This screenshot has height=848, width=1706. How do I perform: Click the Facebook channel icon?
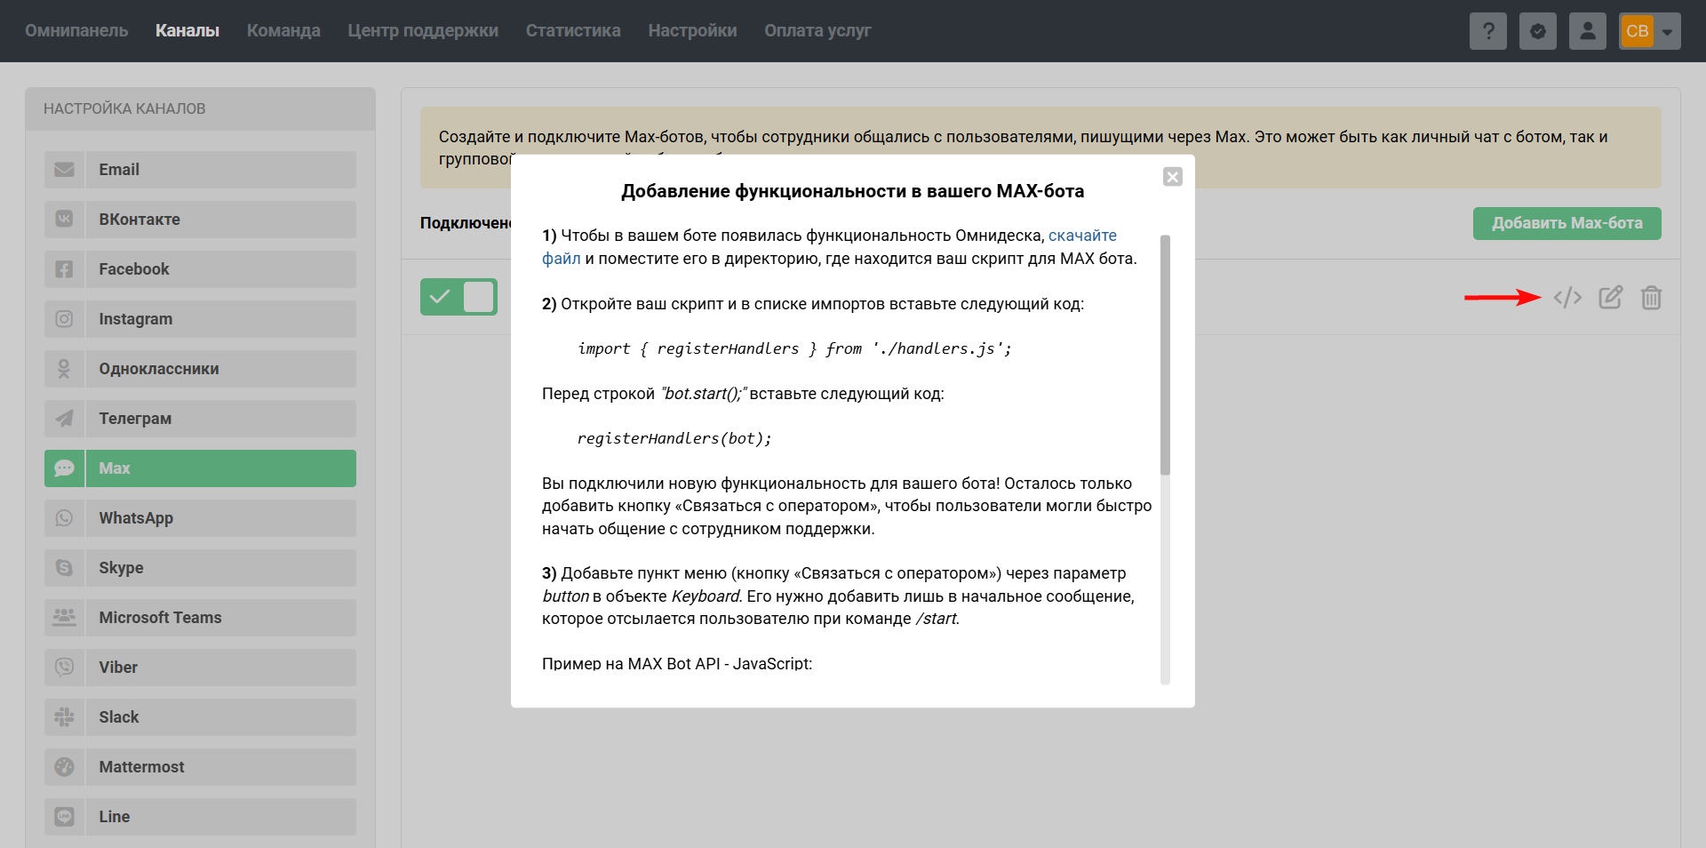click(x=65, y=269)
